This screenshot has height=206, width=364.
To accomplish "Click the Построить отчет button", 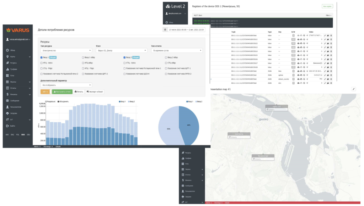I will (62, 92).
